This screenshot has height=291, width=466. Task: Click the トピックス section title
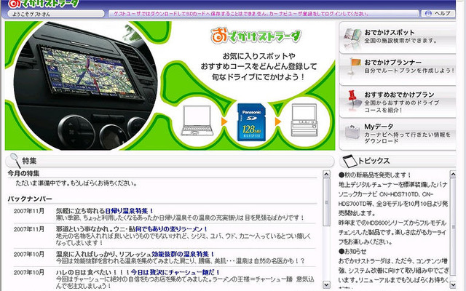click(x=374, y=161)
